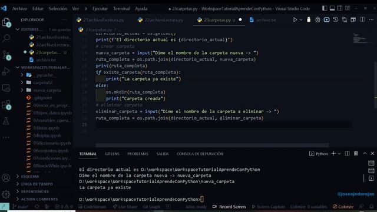The height and width of the screenshot is (212, 377).
Task: Close the terminal panel
Action: click(x=372, y=153)
